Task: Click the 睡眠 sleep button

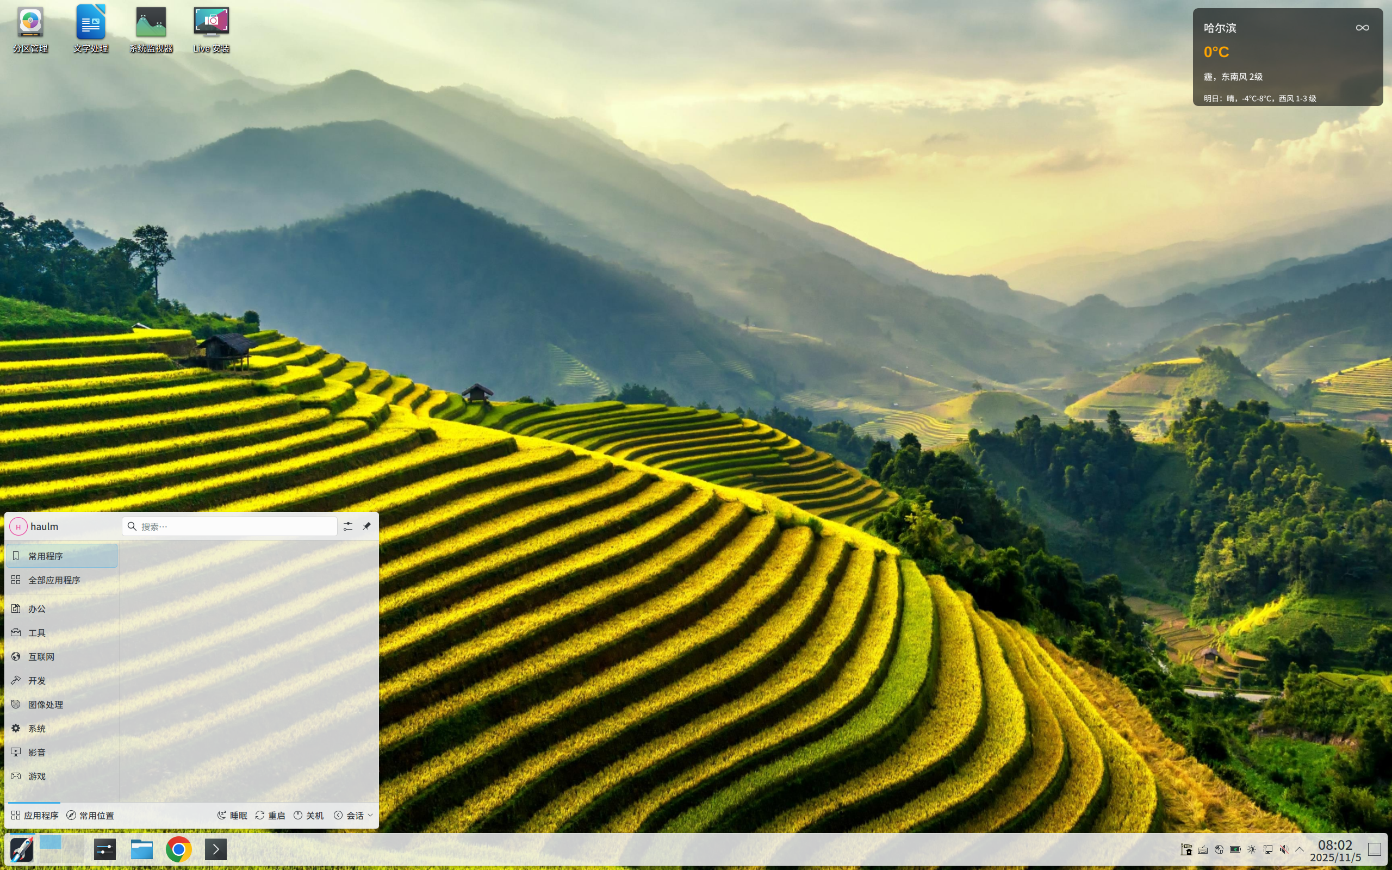Action: point(232,815)
